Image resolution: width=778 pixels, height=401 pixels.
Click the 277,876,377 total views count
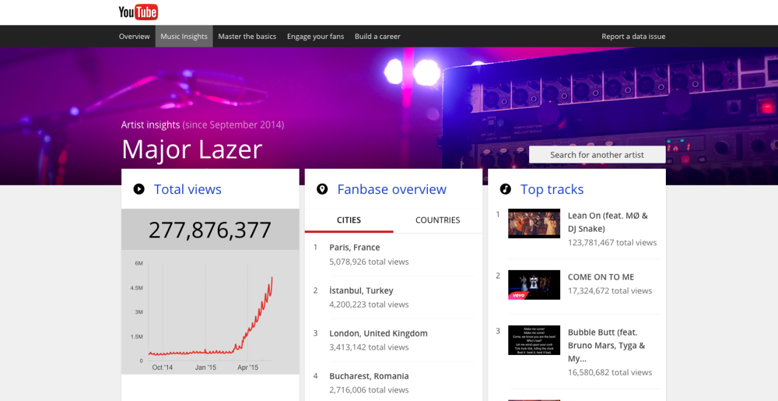[210, 230]
